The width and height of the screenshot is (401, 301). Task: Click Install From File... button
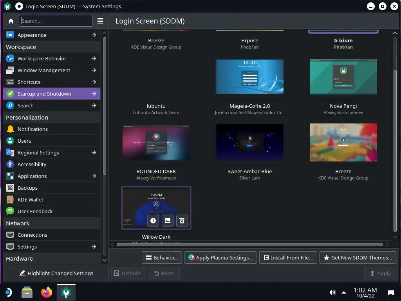(288, 257)
